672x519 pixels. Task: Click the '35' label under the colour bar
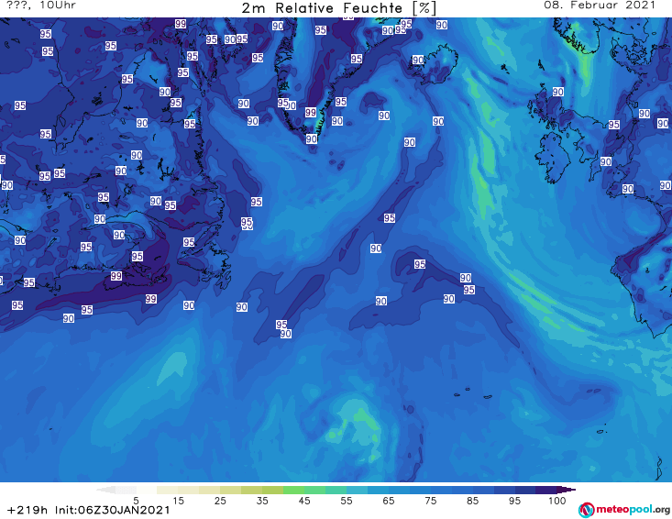click(262, 501)
